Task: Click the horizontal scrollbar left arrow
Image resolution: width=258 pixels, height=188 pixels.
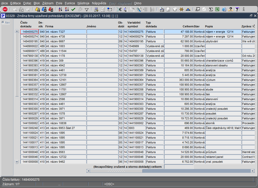Action: 88,171
